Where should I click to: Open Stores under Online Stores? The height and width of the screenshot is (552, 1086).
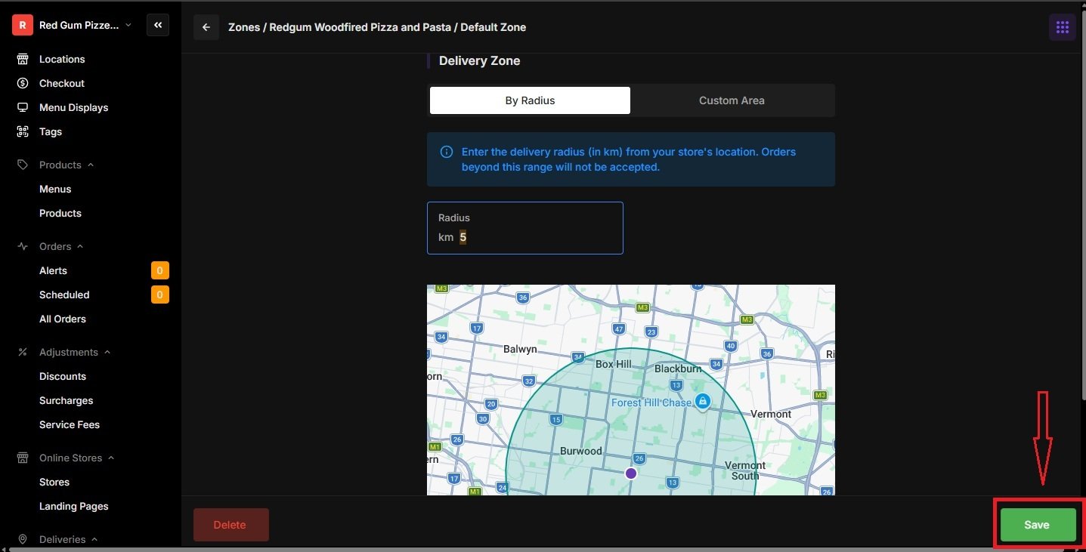click(x=54, y=482)
